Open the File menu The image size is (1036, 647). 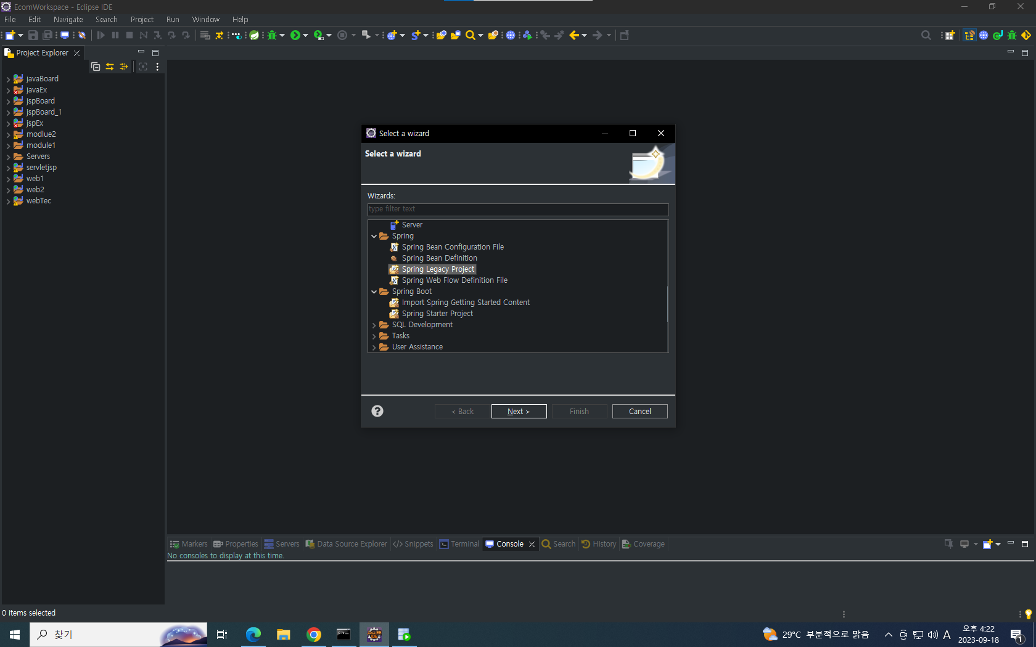pos(10,19)
